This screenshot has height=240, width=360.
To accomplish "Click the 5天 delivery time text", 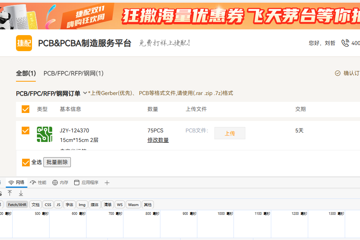I will point(299,130).
